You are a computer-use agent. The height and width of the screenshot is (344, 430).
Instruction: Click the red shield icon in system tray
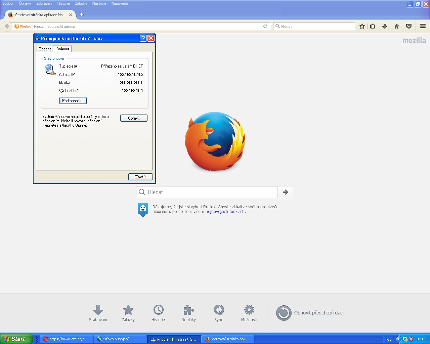tap(411, 339)
